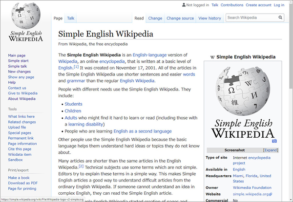Follow the words link in intro

pos(189,74)
